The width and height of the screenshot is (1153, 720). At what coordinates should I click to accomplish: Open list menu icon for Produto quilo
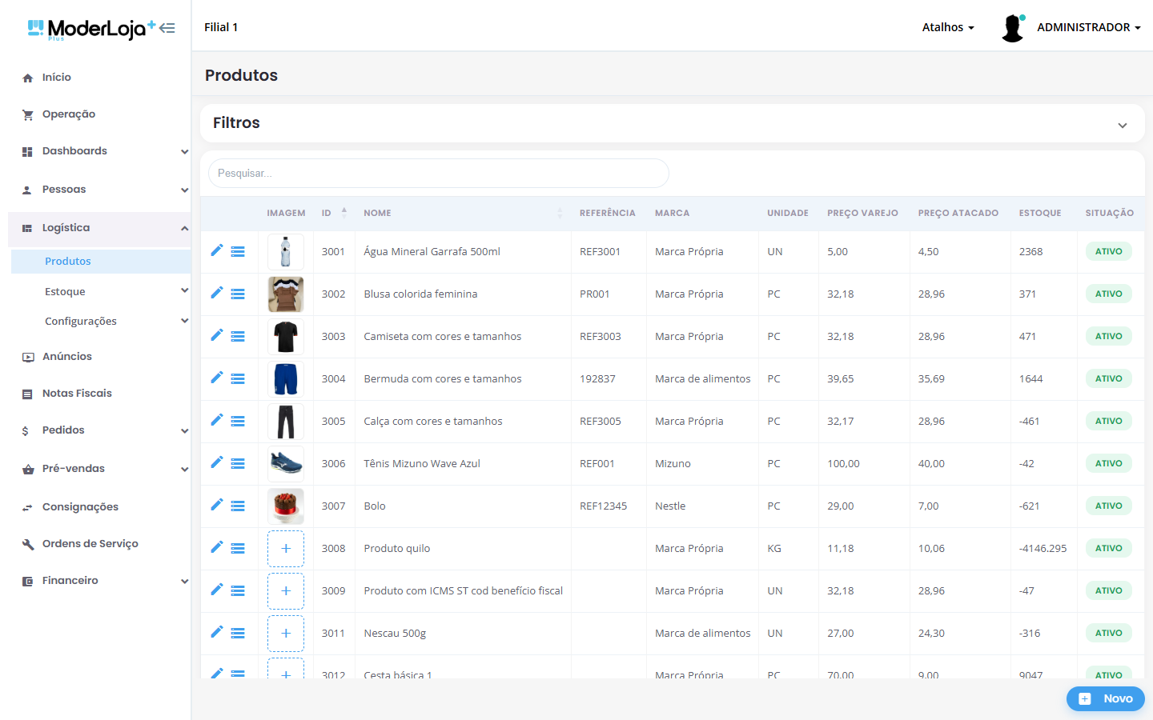(238, 548)
